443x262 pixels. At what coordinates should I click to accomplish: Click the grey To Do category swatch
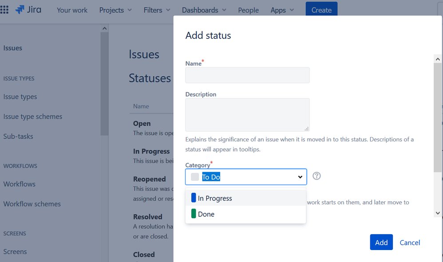pos(195,177)
